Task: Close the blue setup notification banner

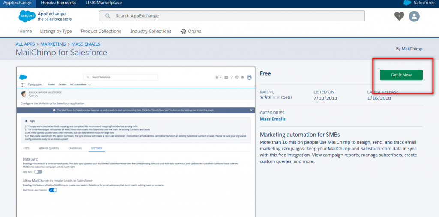Action: (251, 111)
